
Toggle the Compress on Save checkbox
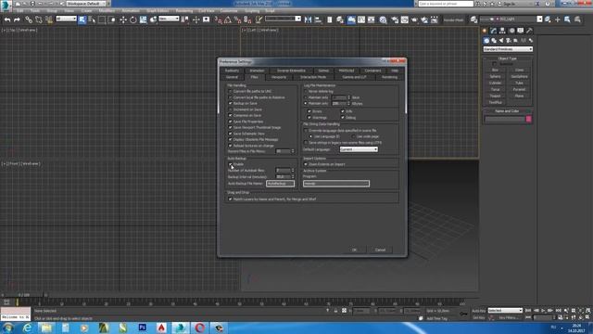pyautogui.click(x=230, y=115)
